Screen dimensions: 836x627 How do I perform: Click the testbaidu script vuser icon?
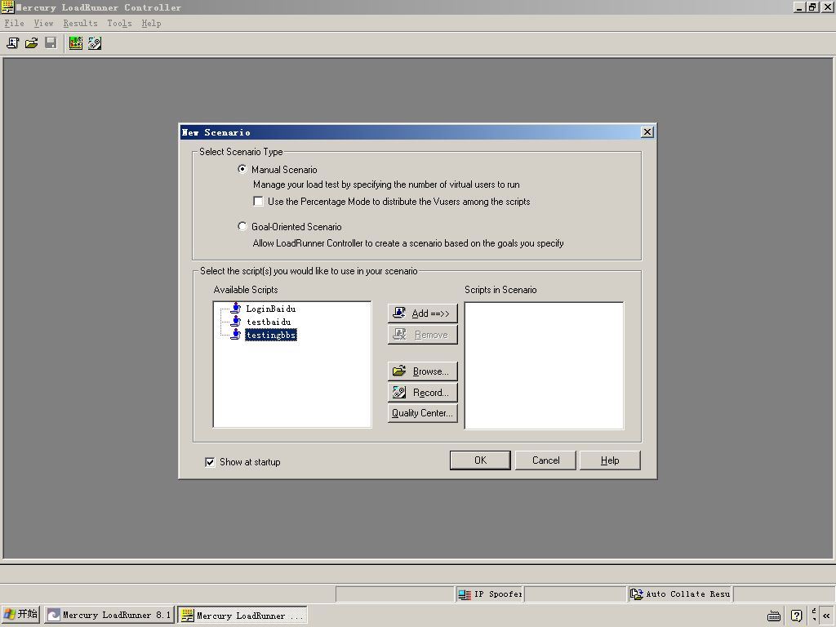click(x=236, y=322)
